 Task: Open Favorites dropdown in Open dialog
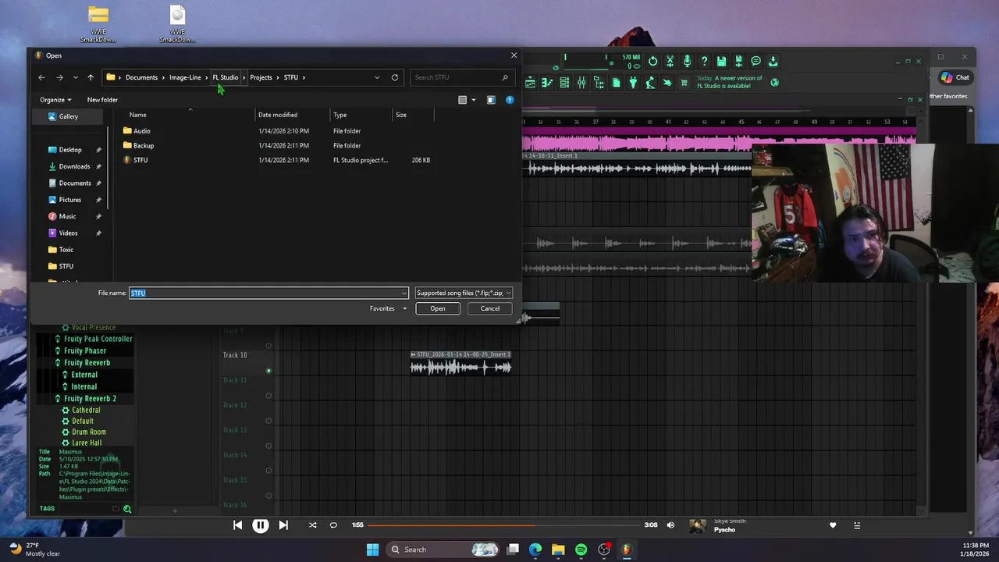tap(388, 308)
